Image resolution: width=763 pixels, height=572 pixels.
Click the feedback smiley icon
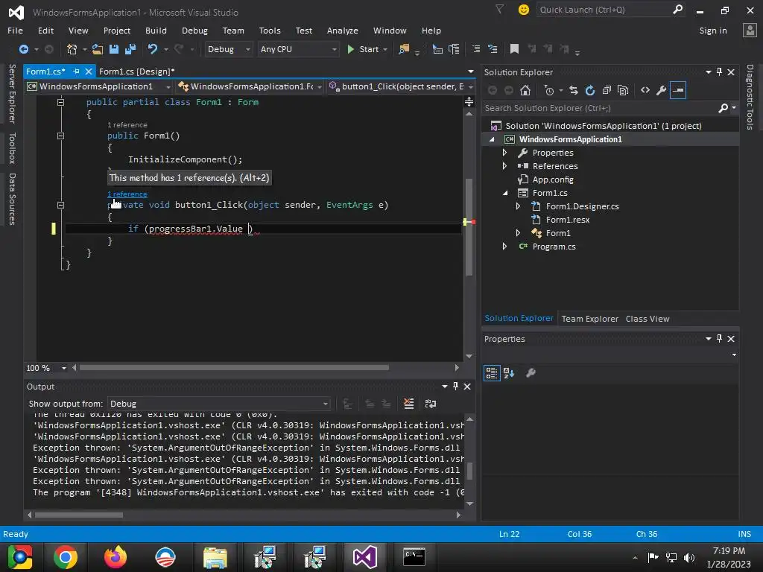point(524,10)
